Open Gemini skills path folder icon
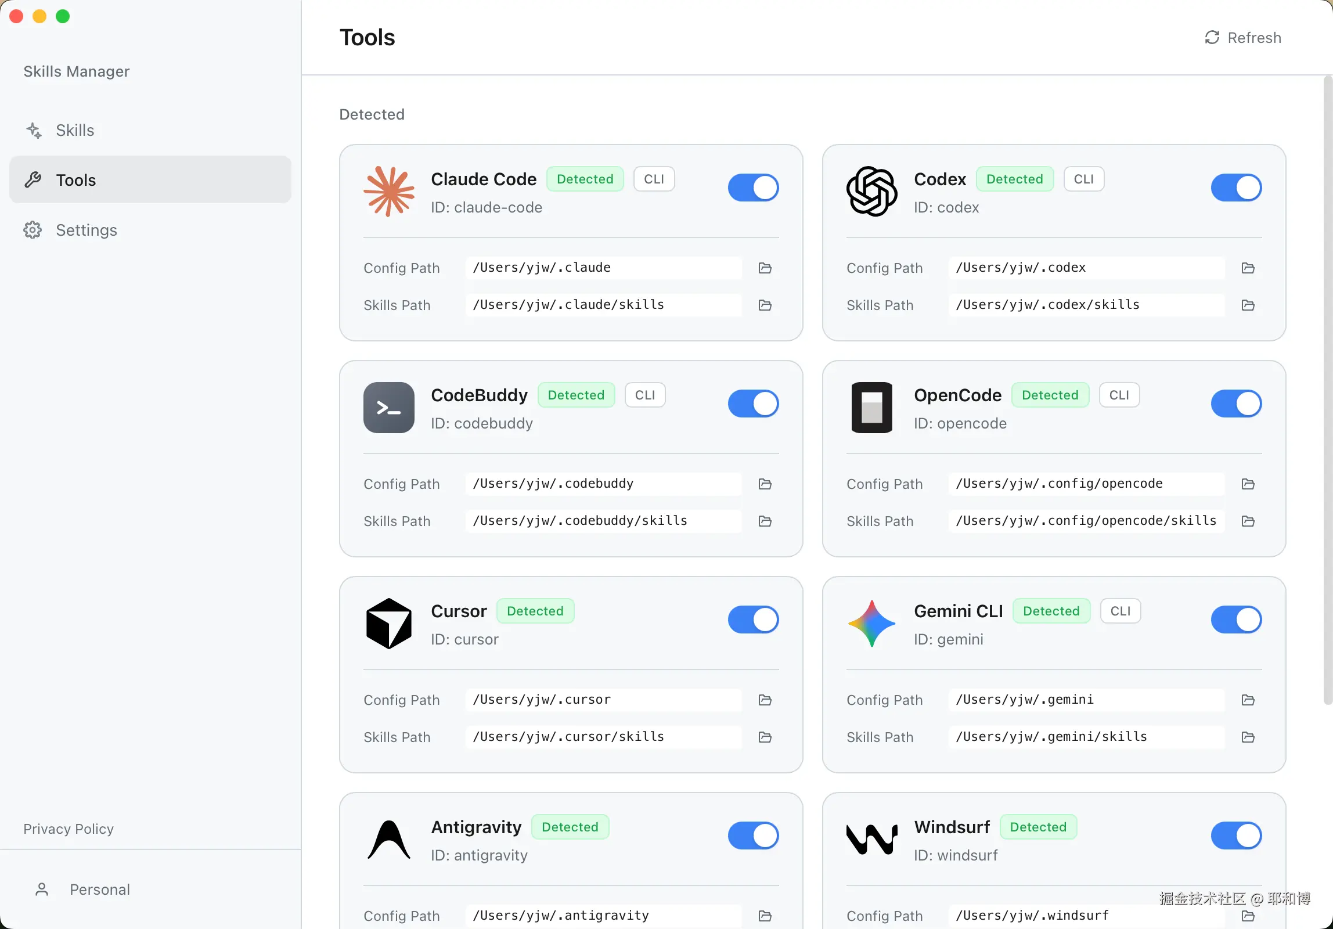The height and width of the screenshot is (929, 1333). tap(1248, 737)
